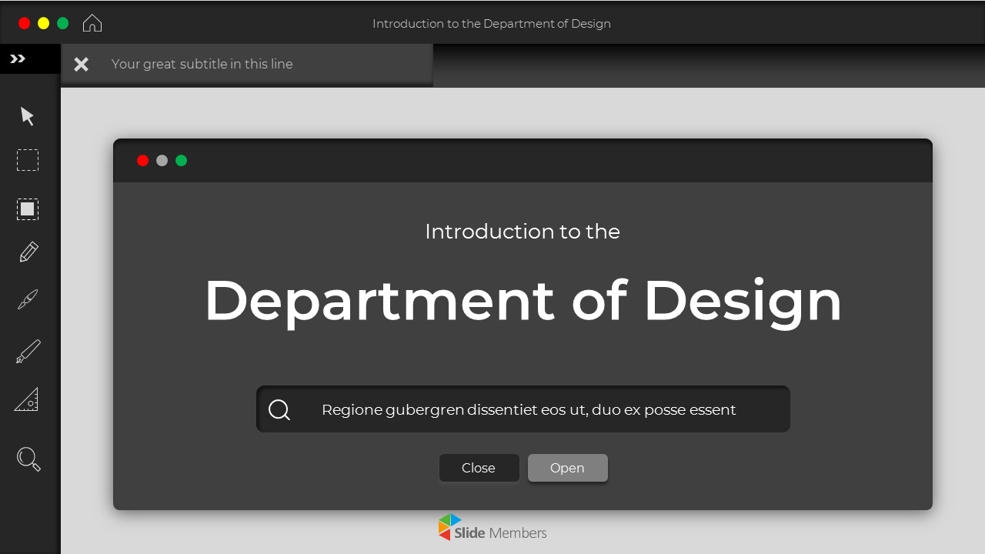Pick the pencil tool from the sidebar
This screenshot has height=554, width=985.
tap(27, 252)
